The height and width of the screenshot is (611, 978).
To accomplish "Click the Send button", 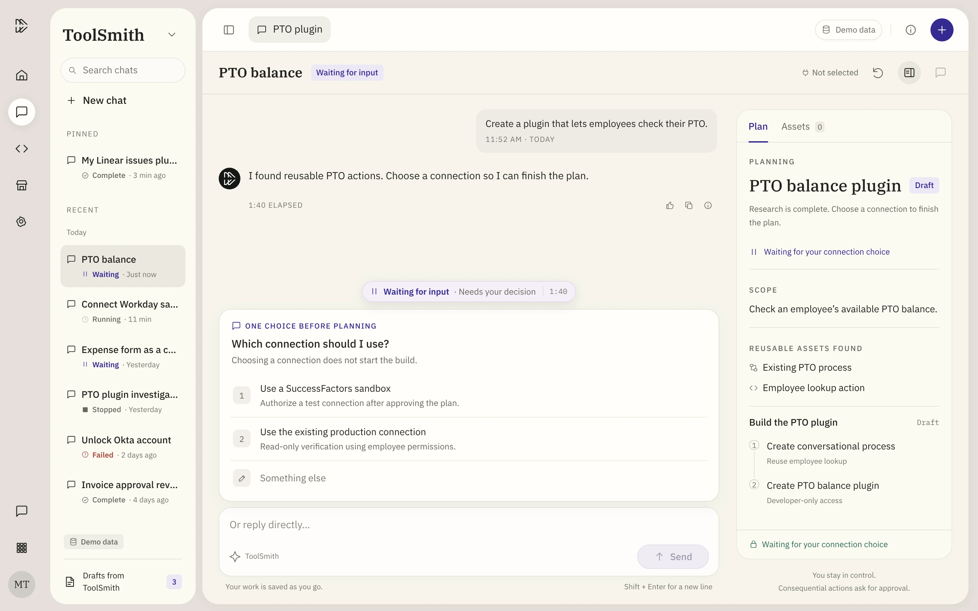I will pyautogui.click(x=672, y=556).
